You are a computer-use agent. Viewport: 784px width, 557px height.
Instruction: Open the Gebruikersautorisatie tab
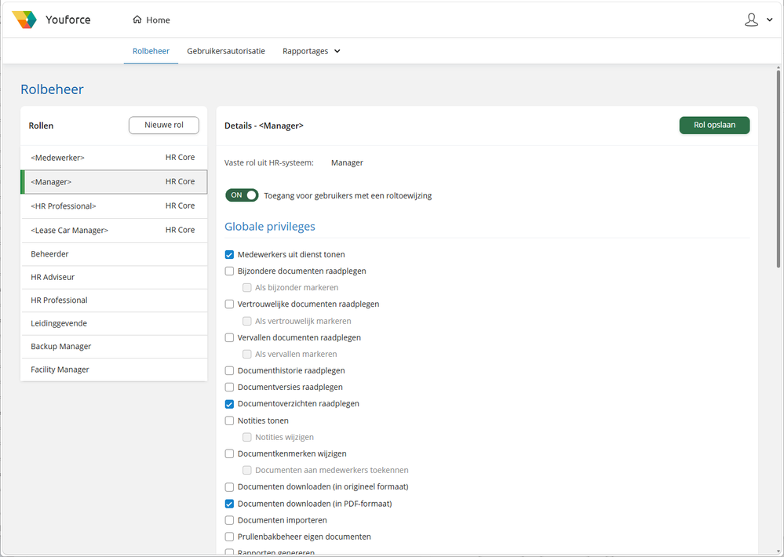coord(226,51)
